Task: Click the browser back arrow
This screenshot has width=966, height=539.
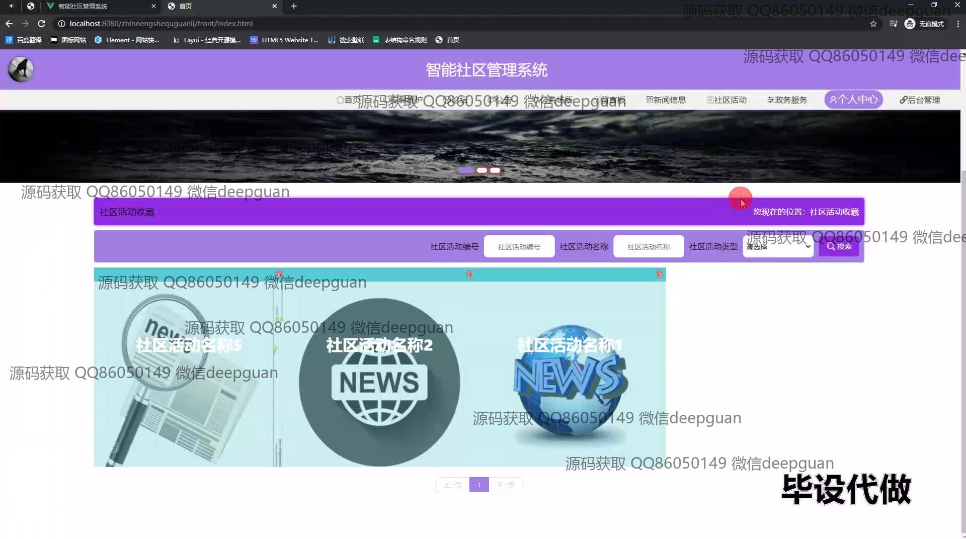Action: click(x=9, y=24)
